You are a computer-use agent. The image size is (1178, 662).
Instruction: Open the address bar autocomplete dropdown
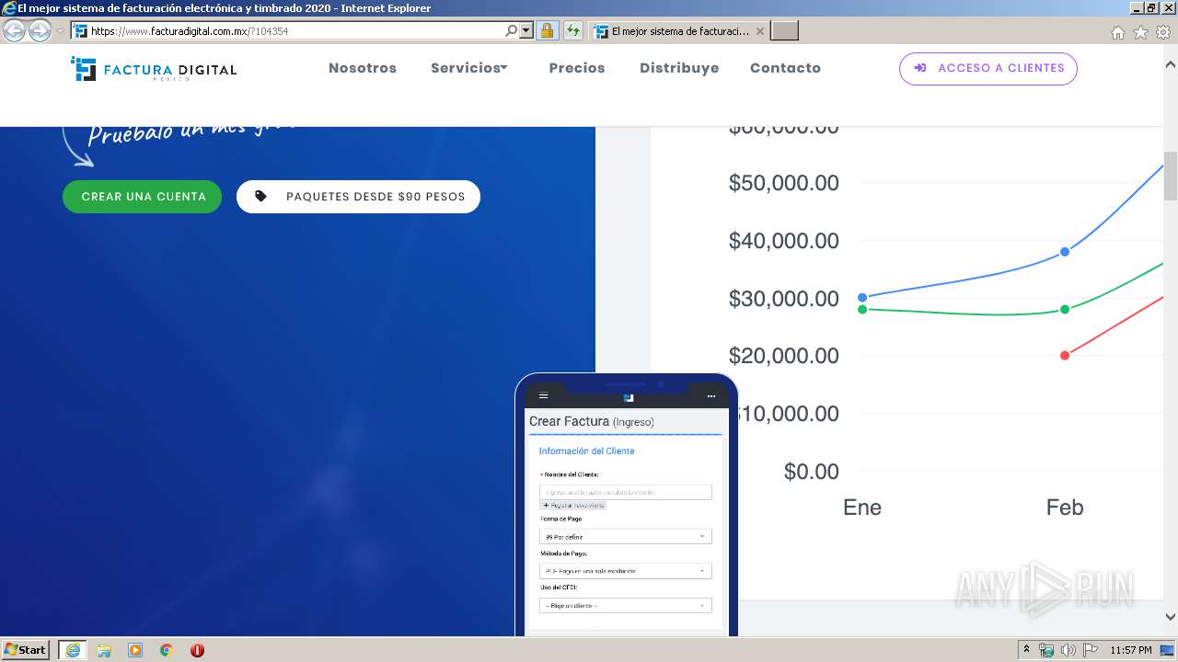click(x=526, y=31)
